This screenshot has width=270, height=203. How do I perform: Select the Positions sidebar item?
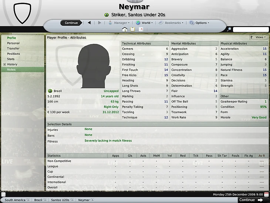point(13,54)
